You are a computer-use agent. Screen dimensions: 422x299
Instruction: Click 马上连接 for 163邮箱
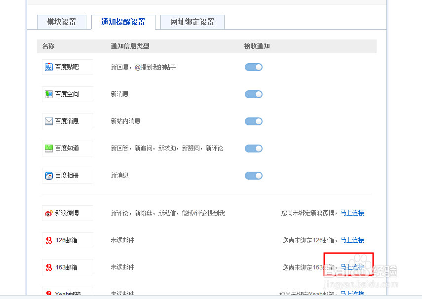(x=352, y=267)
